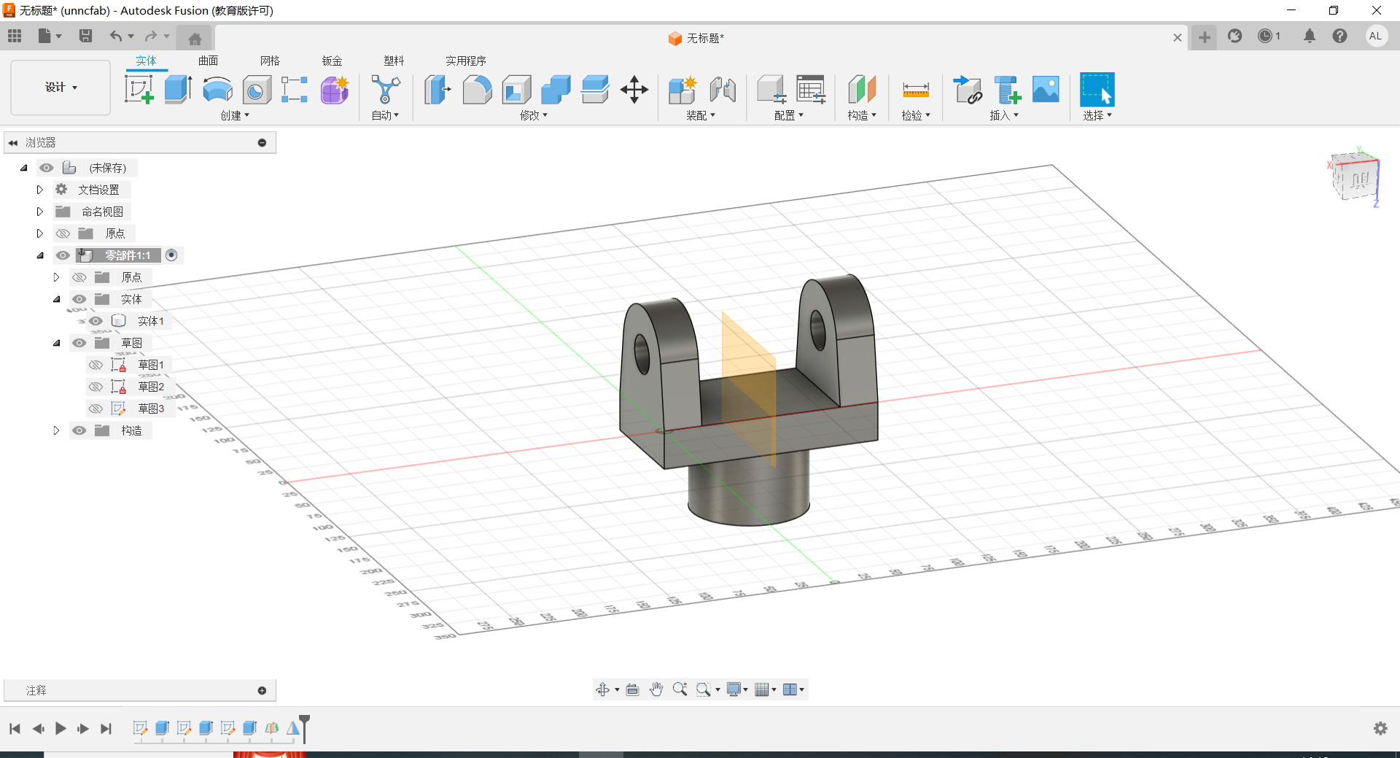
Task: Switch to the 钣金 tab
Action: pos(332,61)
